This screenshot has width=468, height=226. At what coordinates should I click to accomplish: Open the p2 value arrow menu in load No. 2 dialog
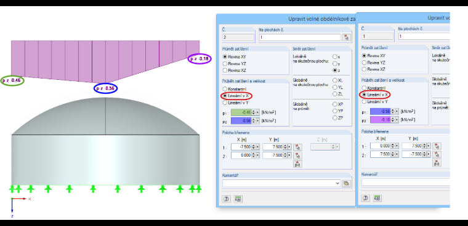(258, 121)
